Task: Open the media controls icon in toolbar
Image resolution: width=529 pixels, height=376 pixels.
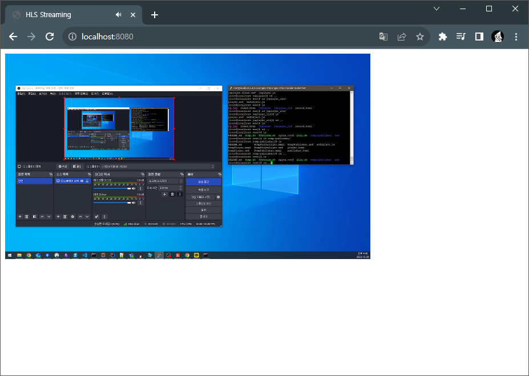Action: pyautogui.click(x=461, y=37)
